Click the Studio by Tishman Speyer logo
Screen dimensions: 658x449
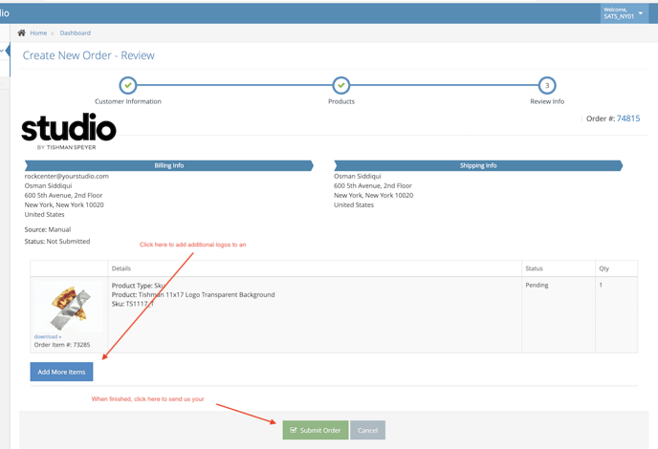tap(68, 131)
